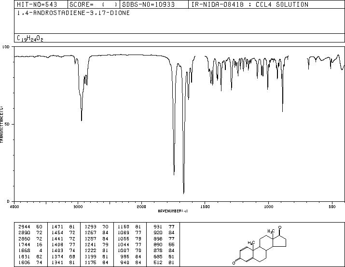Click the 1000 tick label on x-axis
This screenshot has width=345, height=267.
click(268, 207)
